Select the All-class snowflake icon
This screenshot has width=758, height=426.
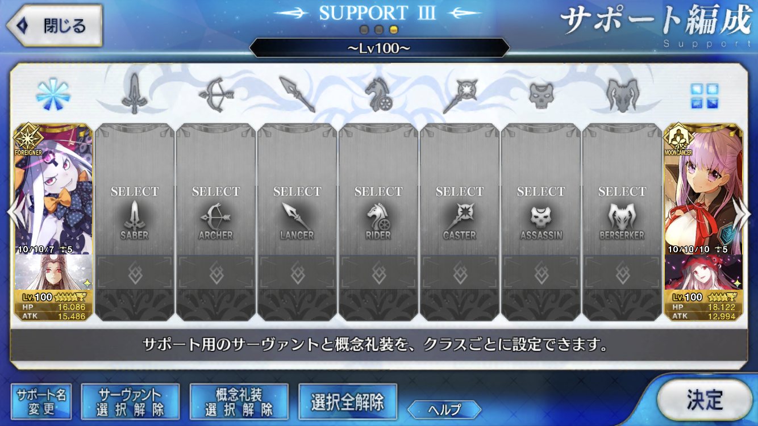(53, 94)
